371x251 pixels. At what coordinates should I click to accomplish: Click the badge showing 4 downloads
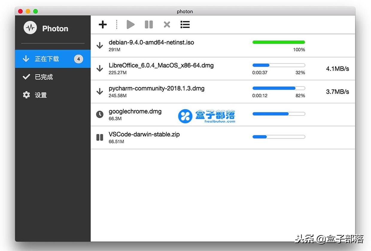[x=78, y=59]
